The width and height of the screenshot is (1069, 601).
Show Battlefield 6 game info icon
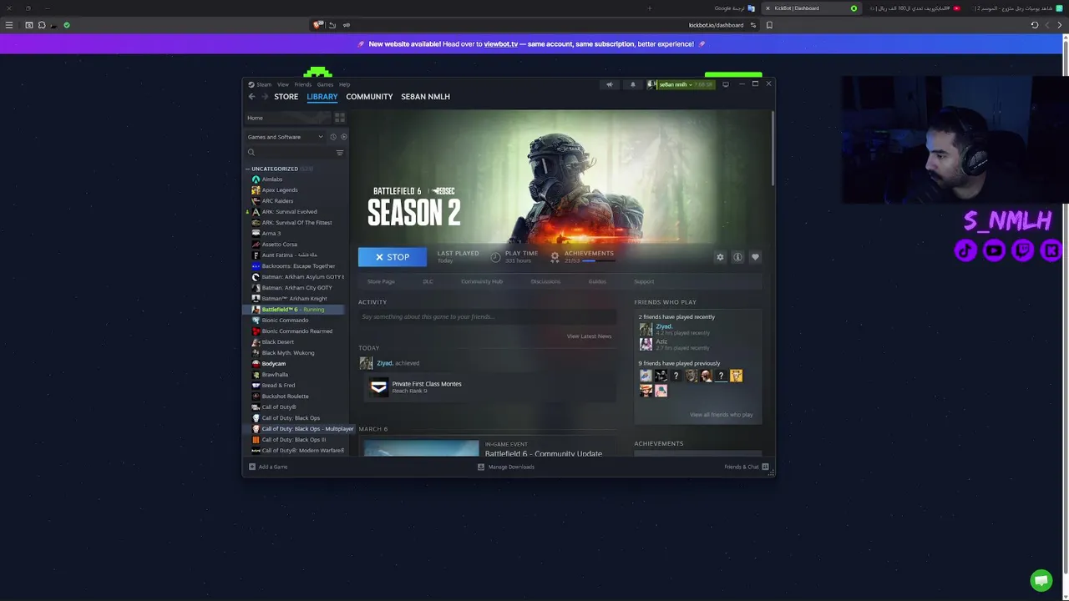737,257
